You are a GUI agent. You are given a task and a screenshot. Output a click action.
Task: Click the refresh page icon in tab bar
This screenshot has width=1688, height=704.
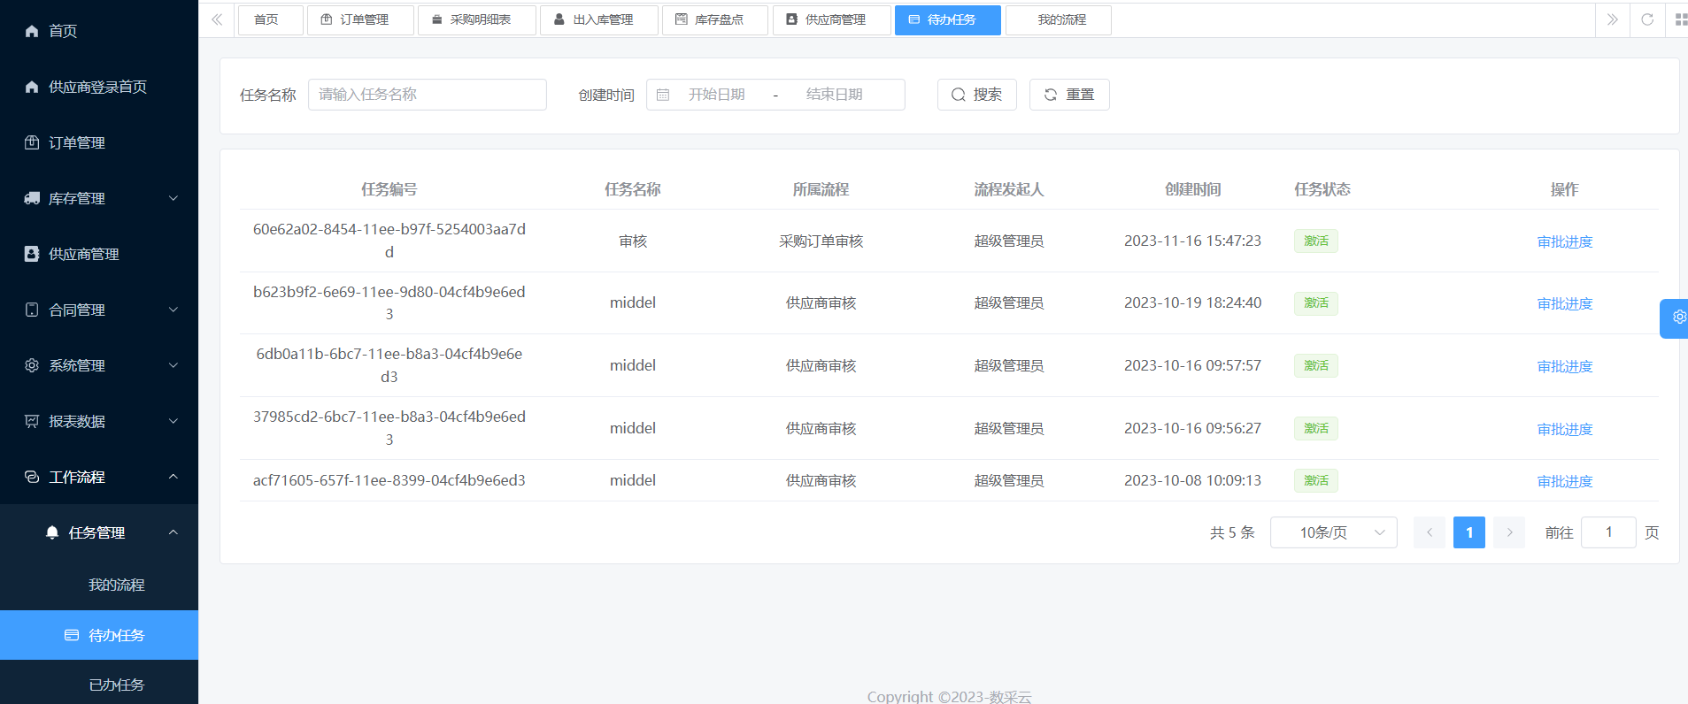(1647, 19)
